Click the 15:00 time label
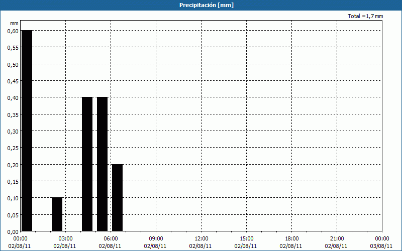This screenshot has width=402, height=251. pyautogui.click(x=247, y=239)
